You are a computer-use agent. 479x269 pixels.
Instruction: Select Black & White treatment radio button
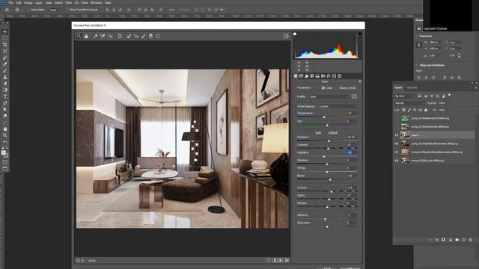(x=337, y=88)
